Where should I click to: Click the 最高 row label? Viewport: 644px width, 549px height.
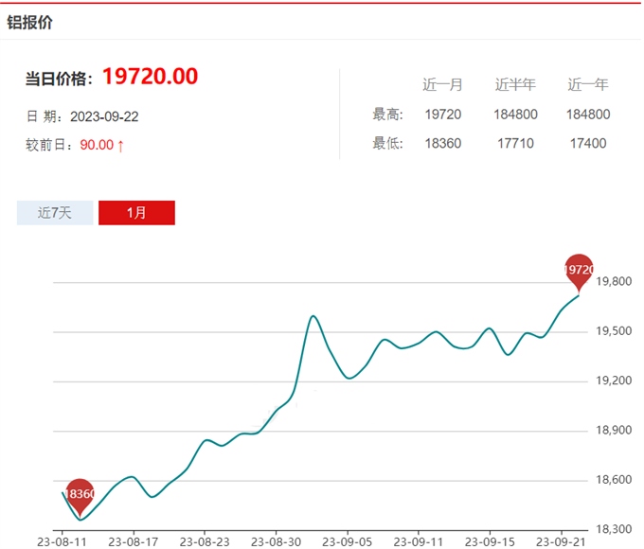388,115
